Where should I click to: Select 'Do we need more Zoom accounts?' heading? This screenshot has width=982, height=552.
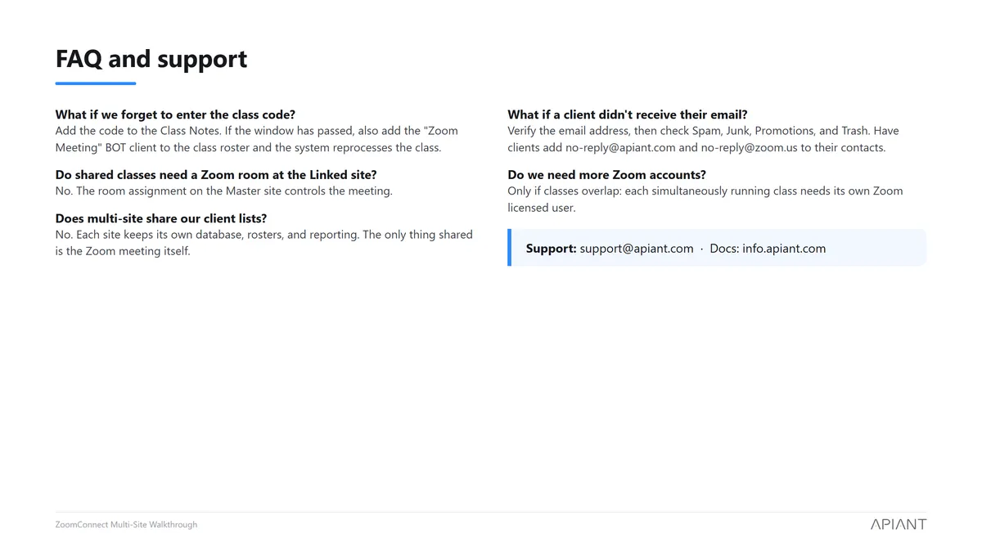606,174
